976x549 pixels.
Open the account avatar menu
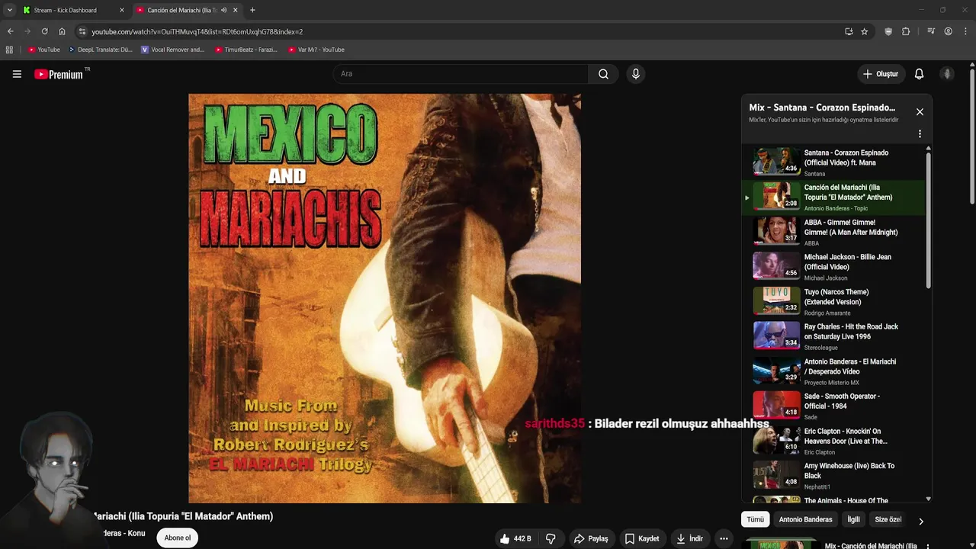947,74
